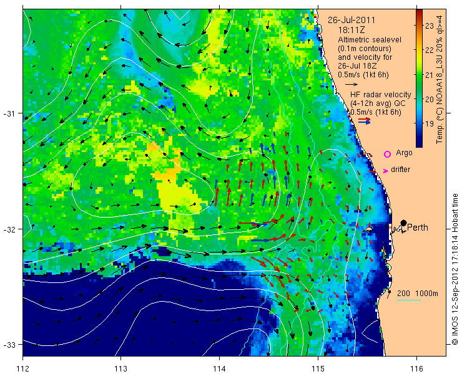The height and width of the screenshot is (374, 462).
Task: Click the 'Argo' legend label
Action: coord(404,153)
